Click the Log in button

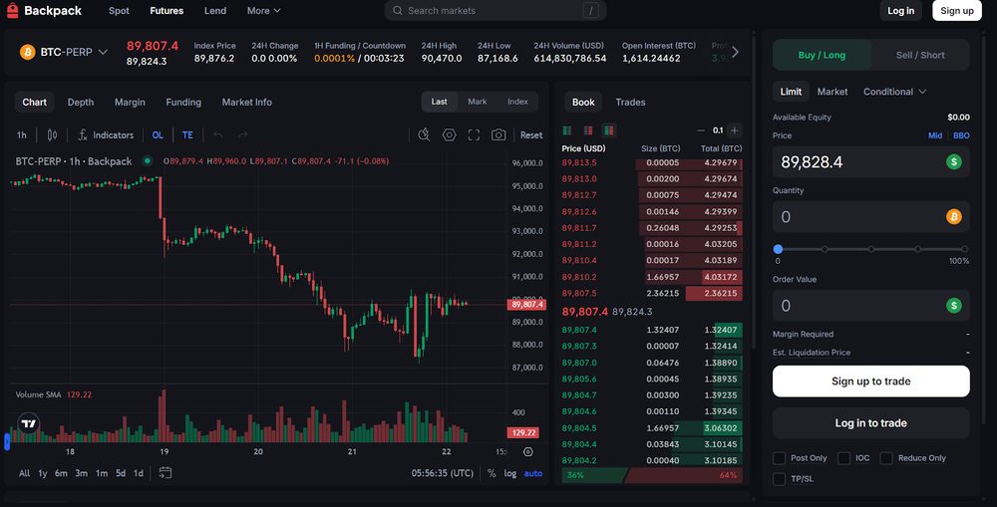tap(900, 11)
